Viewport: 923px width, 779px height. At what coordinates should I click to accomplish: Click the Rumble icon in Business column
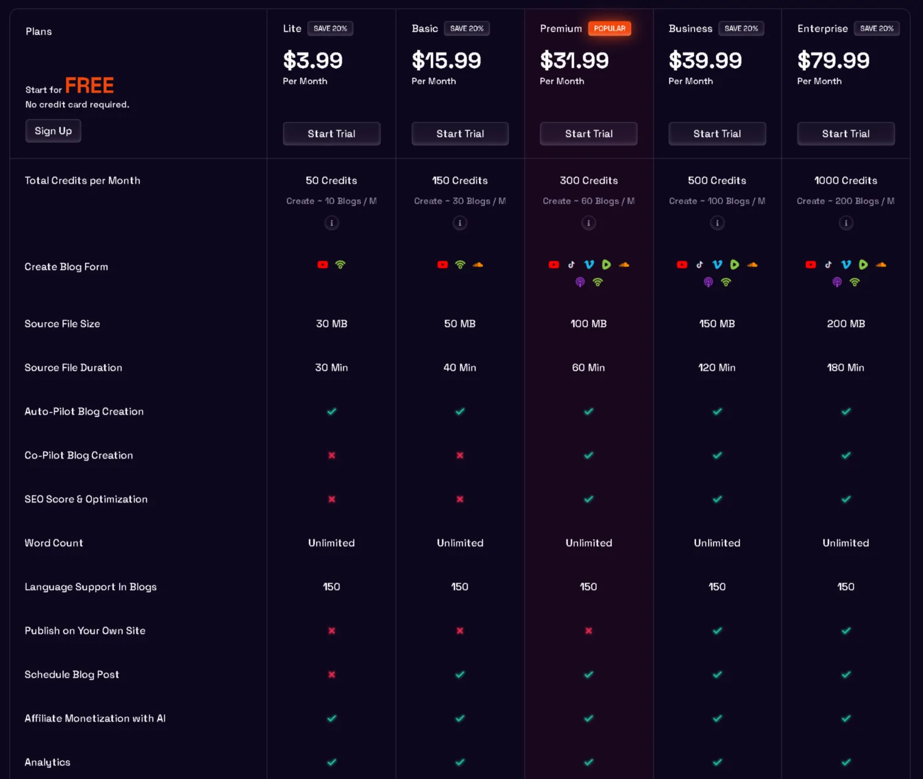click(735, 265)
